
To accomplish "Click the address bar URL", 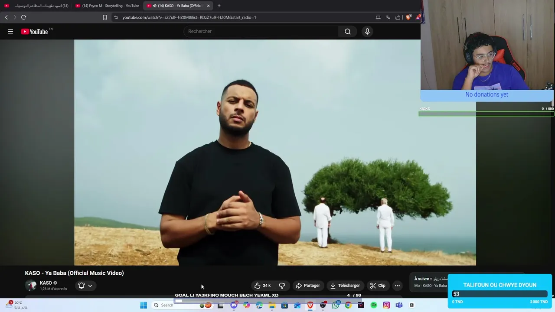I will [189, 17].
